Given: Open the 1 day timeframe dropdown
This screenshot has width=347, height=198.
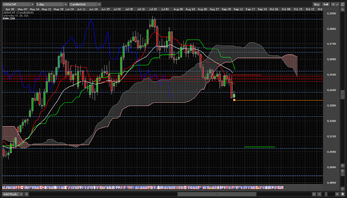Looking at the screenshot, I should pyautogui.click(x=52, y=4).
